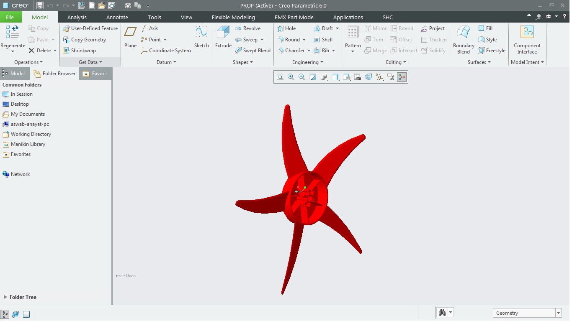Open My Documents folder
This screenshot has width=572, height=321.
click(23, 114)
